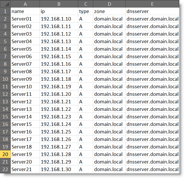
Task: Select cell containing Server09
Action: pyautogui.click(x=25, y=79)
